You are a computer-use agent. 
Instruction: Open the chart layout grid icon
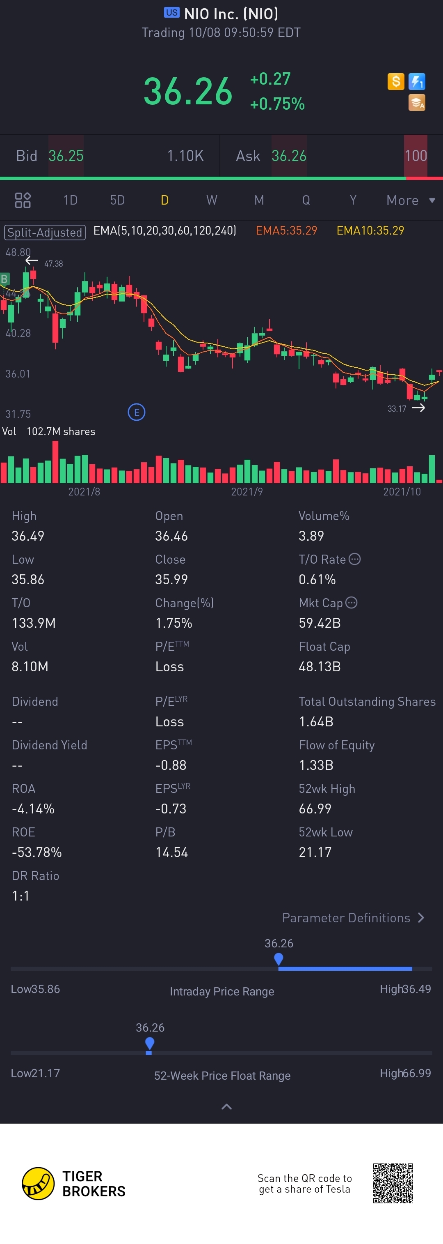pos(23,200)
